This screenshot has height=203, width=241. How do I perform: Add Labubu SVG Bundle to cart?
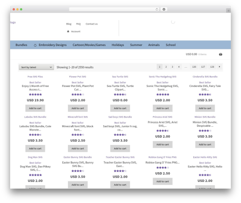tap(35, 148)
